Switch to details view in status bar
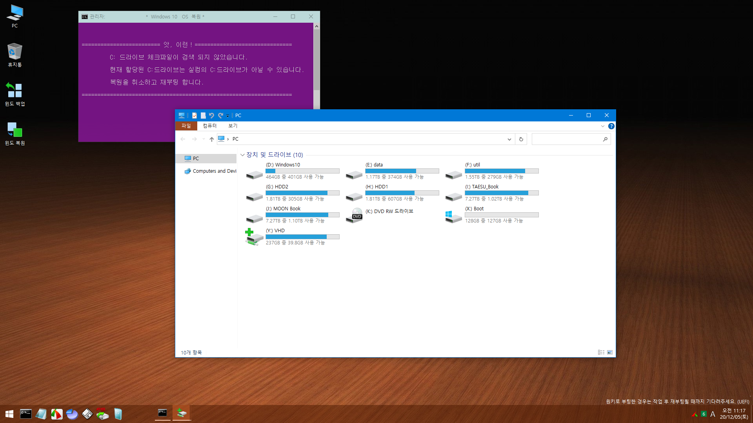Screen dimensions: 753x423 601,352
